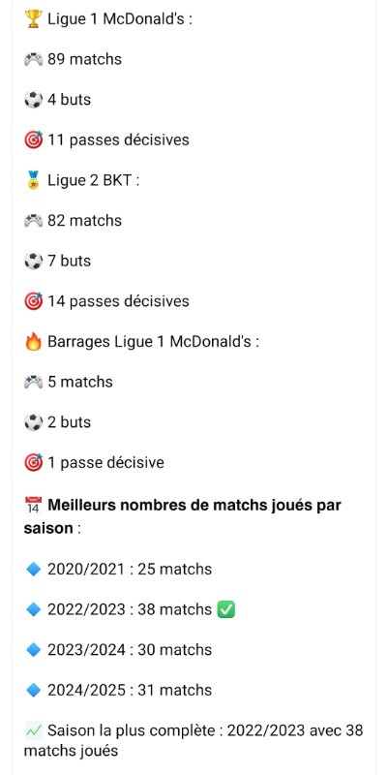
Task: Click the calendar emoji before Meilleurs nombres
Action: click(33, 506)
